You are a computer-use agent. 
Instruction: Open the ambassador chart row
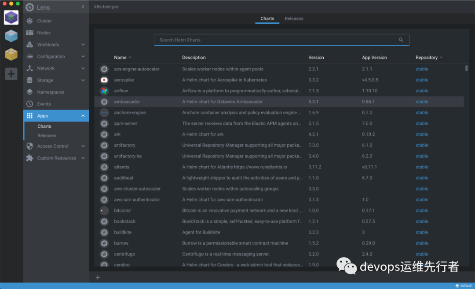pyautogui.click(x=127, y=102)
